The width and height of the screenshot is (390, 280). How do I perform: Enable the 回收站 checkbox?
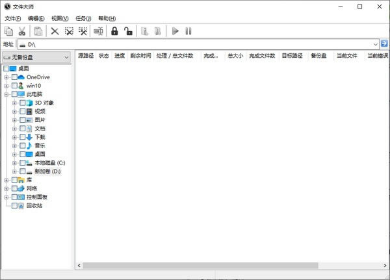coord(15,206)
